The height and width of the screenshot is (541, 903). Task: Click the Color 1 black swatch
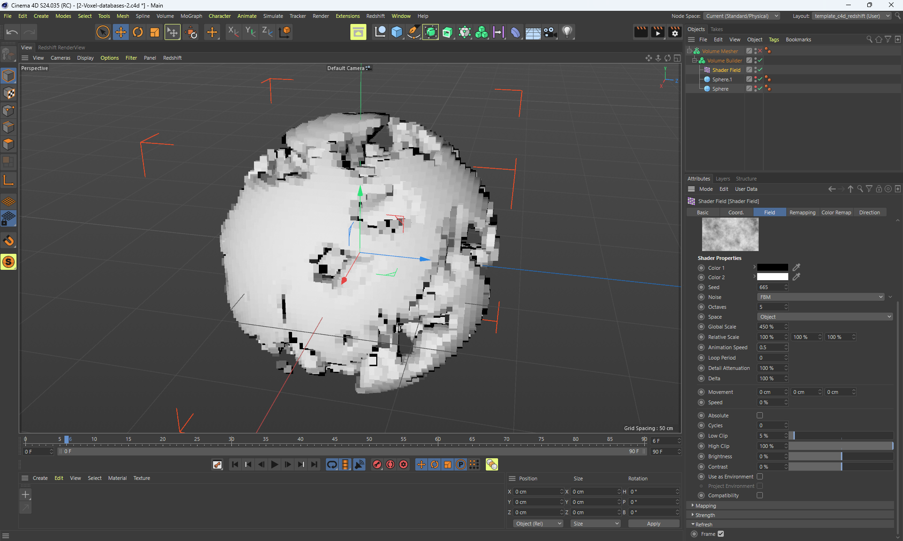click(x=772, y=267)
